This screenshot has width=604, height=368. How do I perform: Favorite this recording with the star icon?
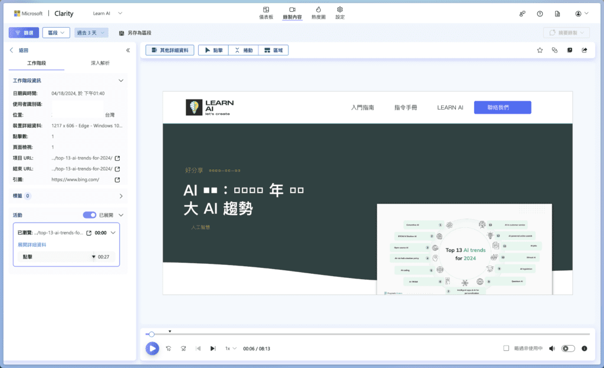tap(540, 50)
